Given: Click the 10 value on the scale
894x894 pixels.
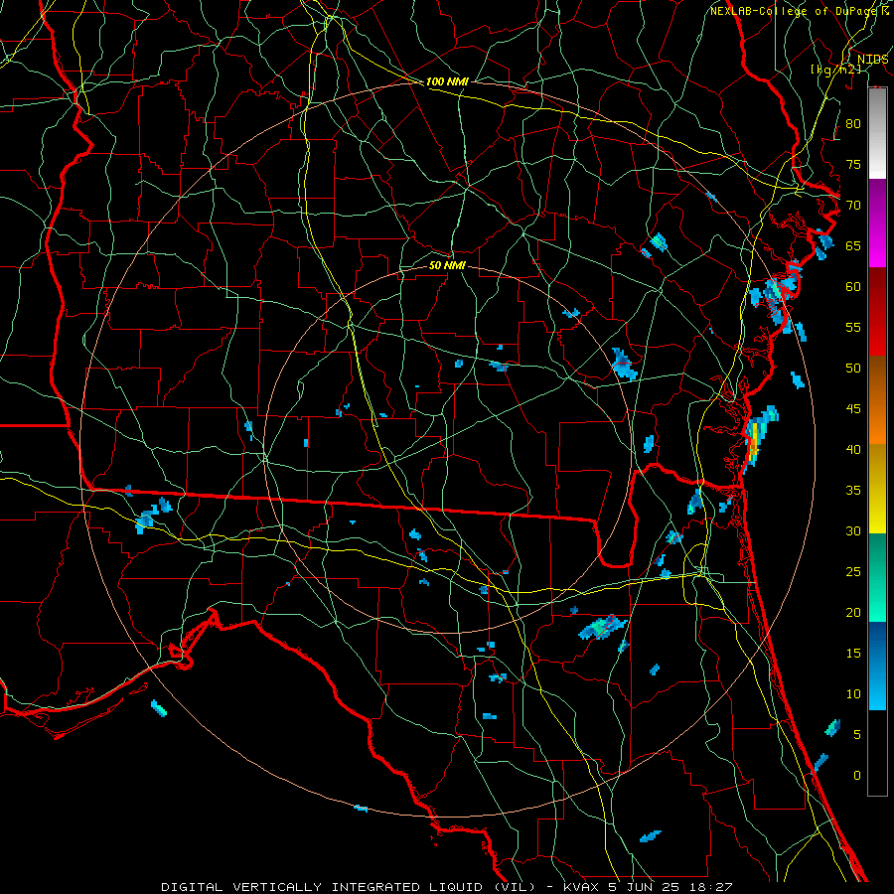Looking at the screenshot, I should pos(853,694).
